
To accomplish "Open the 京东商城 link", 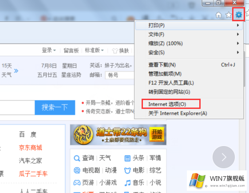I will point(30,147).
